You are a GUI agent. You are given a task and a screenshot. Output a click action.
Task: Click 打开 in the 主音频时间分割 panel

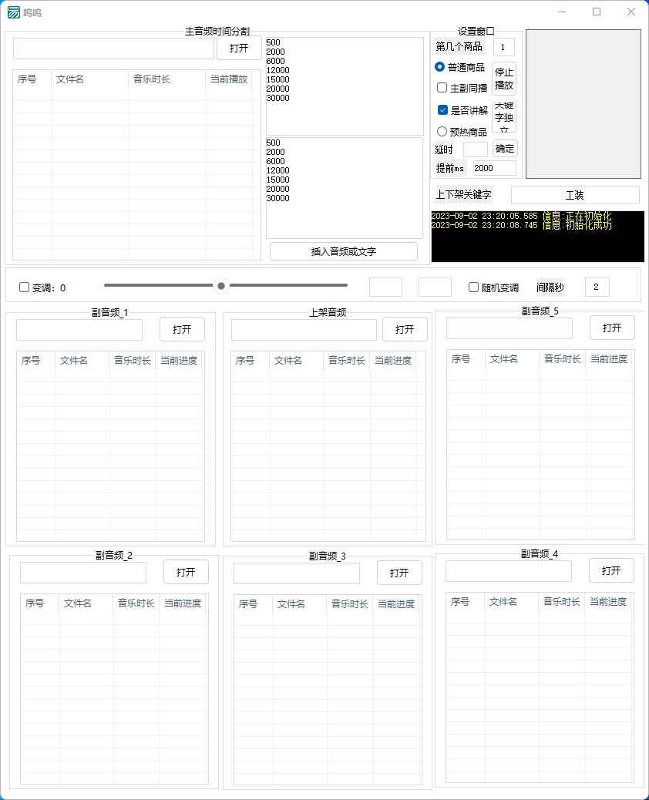238,48
